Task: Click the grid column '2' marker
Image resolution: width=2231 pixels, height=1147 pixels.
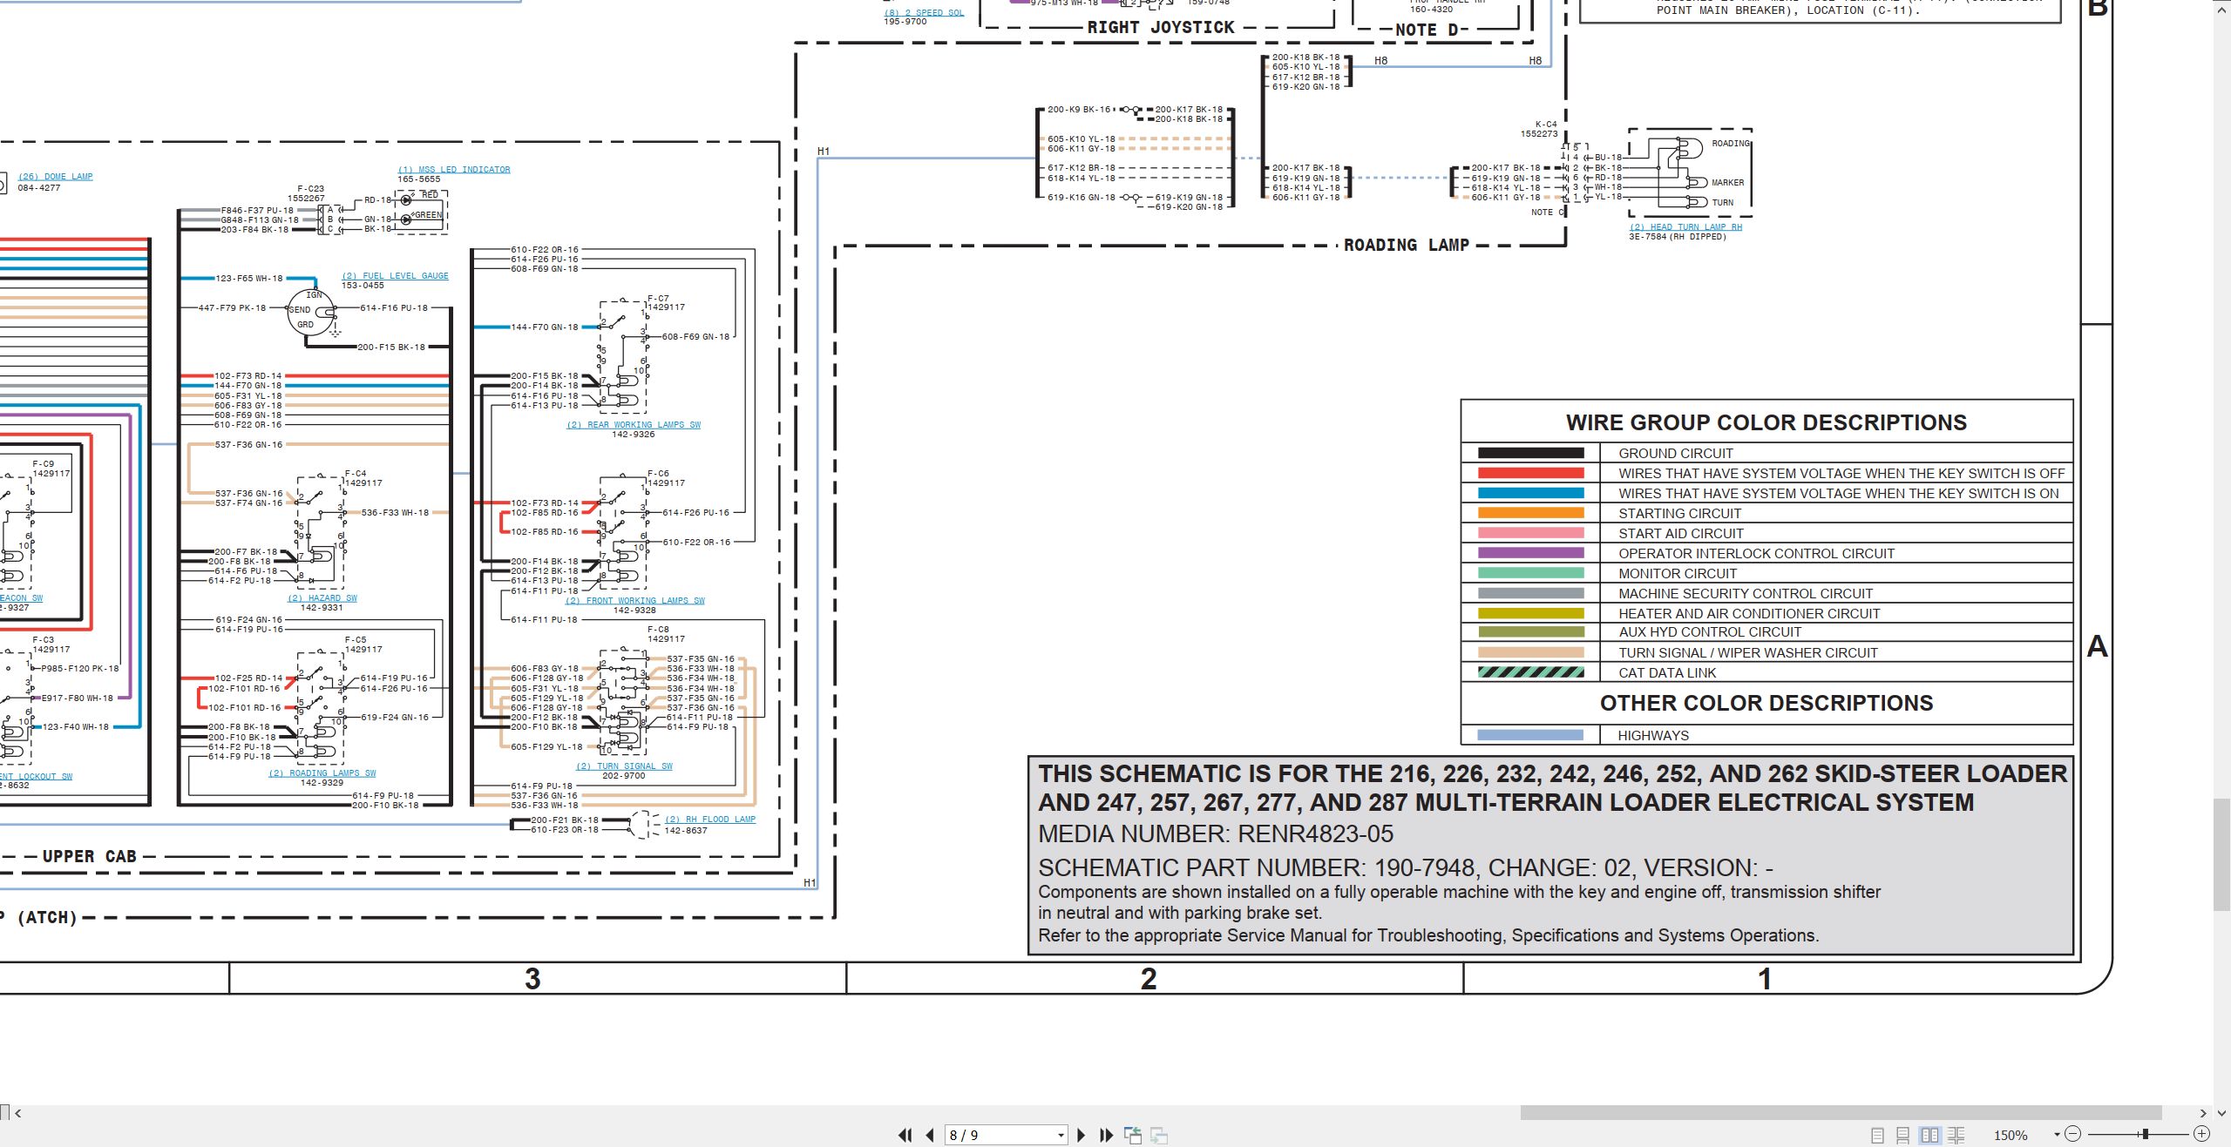Action: coord(1149,979)
